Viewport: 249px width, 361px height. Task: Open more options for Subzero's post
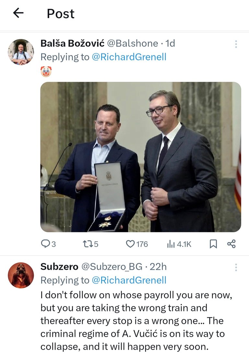[x=236, y=267]
